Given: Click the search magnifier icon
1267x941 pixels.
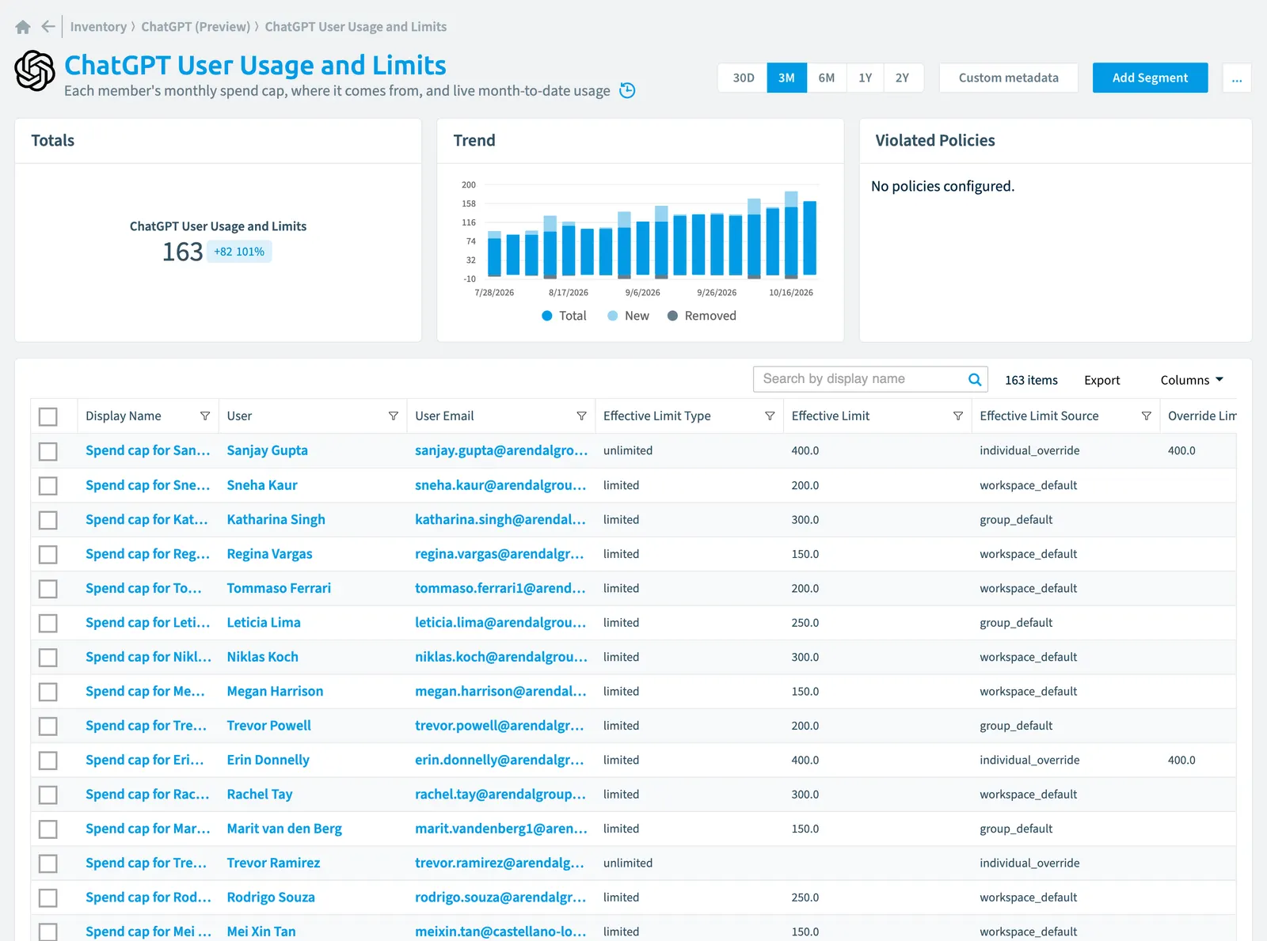Looking at the screenshot, I should [975, 380].
